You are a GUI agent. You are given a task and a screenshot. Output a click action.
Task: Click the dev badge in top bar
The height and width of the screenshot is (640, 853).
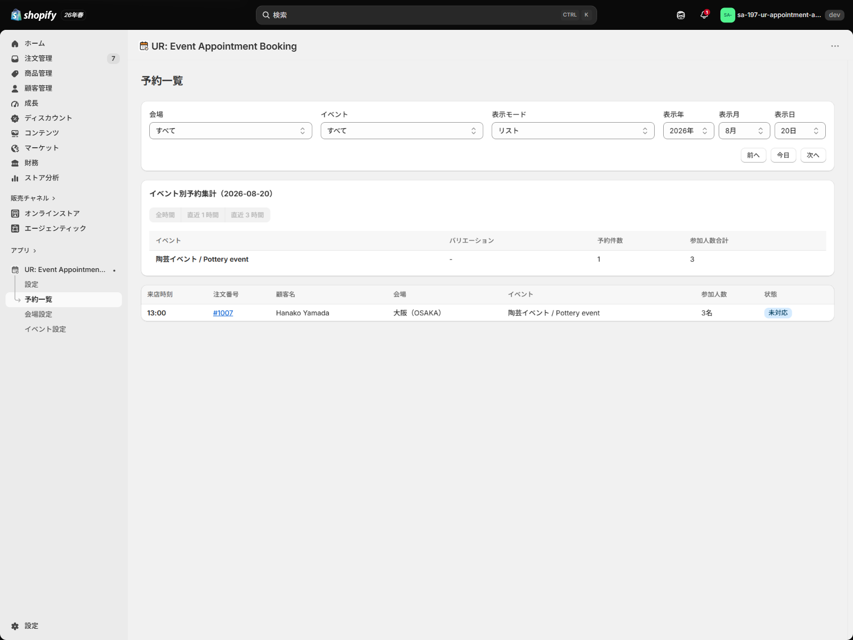[834, 15]
